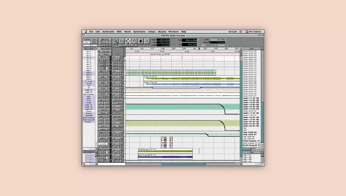Screen dimensions: 346x196
Task: Click the Min:Secs ruler button
Action: coord(106,51)
